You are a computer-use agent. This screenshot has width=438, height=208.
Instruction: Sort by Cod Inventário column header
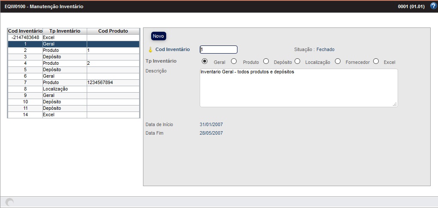click(25, 31)
